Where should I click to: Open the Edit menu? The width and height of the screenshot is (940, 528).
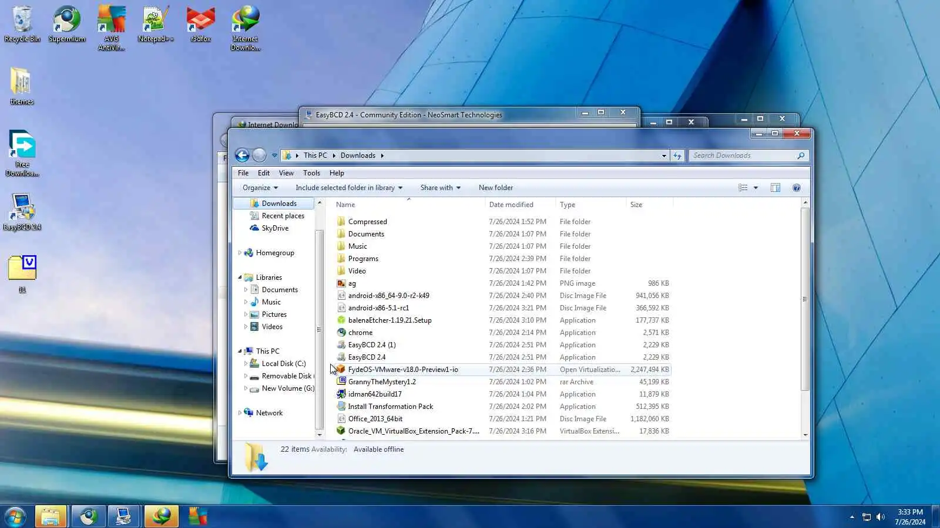264,173
